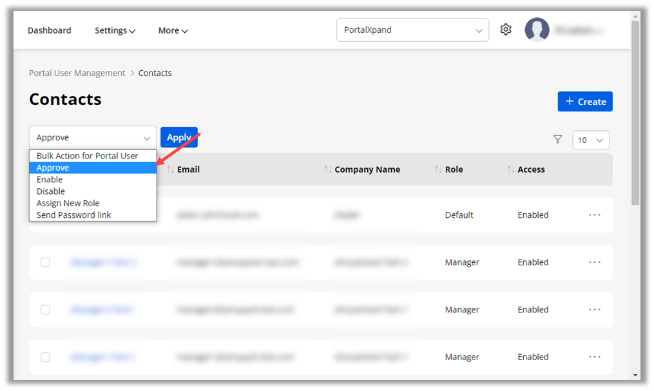Click the user profile avatar
The image size is (654, 391).
[x=537, y=30]
